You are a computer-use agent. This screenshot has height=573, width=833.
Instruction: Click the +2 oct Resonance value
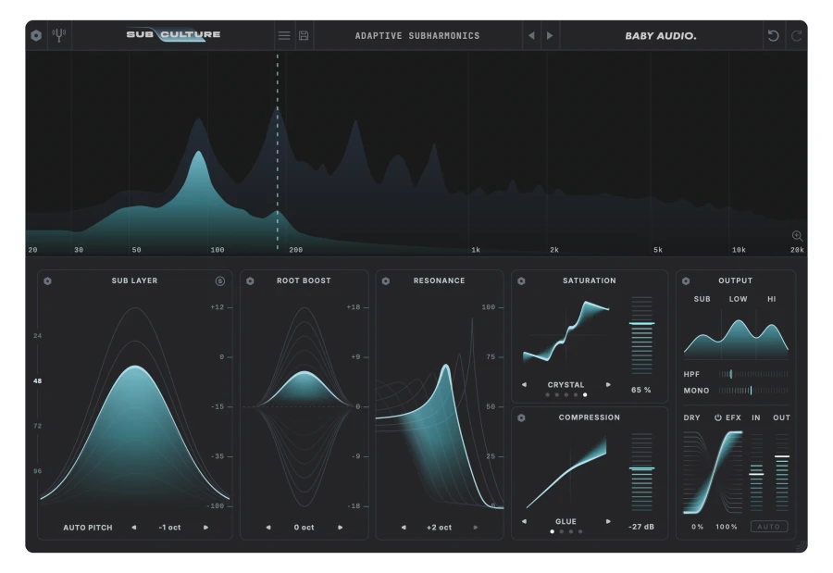440,528
